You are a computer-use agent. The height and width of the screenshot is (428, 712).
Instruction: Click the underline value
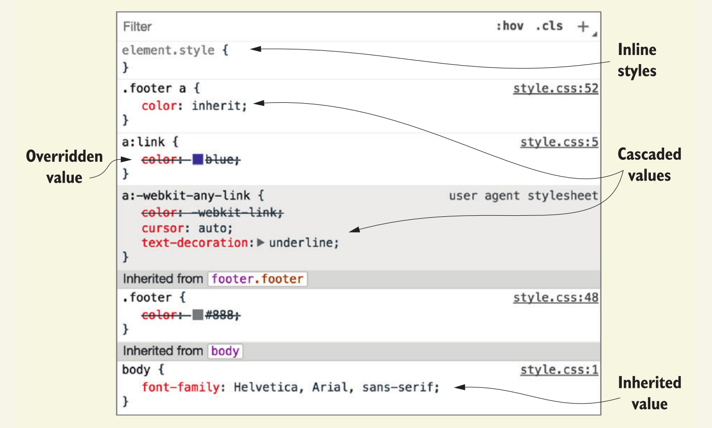300,243
